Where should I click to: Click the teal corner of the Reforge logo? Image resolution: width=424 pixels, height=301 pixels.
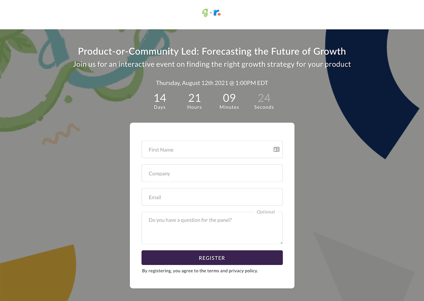[x=214, y=10]
